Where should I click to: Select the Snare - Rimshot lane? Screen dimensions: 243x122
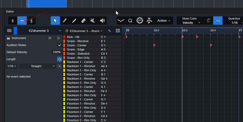92,41
